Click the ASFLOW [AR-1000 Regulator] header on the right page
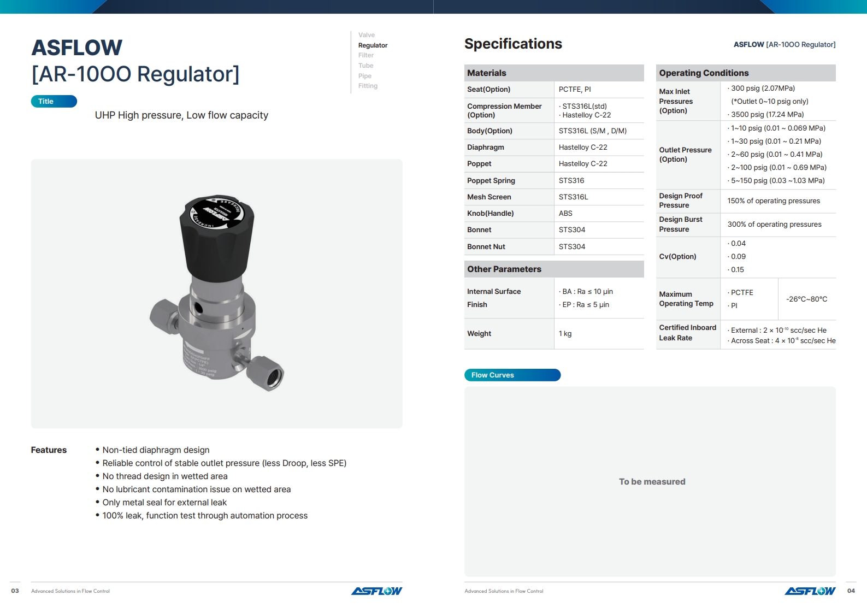This screenshot has width=867, height=613. click(x=784, y=45)
